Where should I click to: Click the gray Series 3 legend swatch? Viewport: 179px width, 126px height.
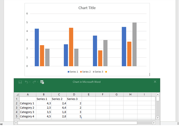[94, 72]
